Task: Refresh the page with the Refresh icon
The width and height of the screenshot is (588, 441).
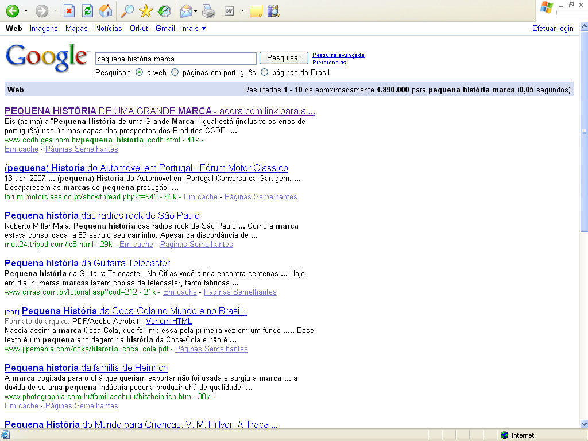Action: click(87, 11)
